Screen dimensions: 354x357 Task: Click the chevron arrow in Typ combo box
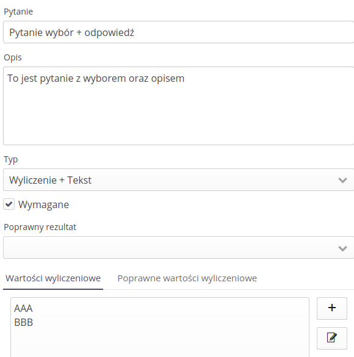click(x=342, y=180)
